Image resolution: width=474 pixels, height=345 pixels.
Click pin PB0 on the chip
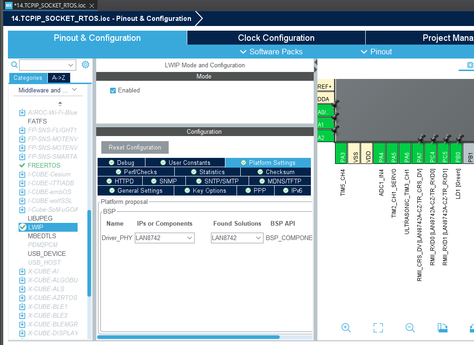[457, 153]
